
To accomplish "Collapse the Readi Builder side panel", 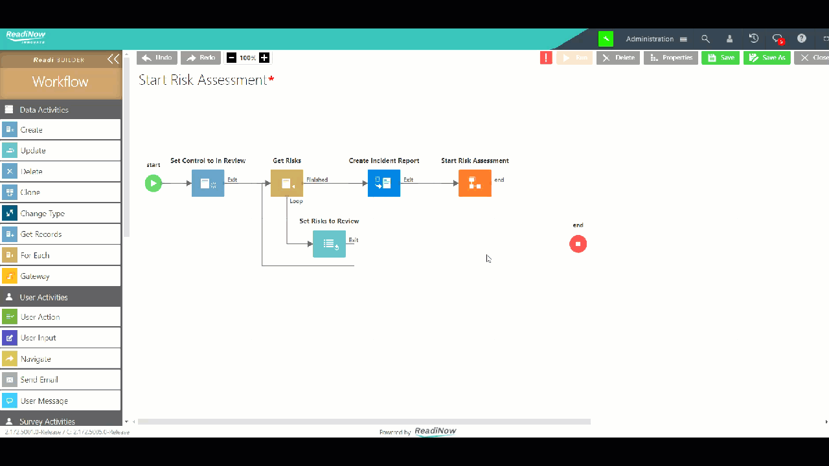I will (113, 60).
